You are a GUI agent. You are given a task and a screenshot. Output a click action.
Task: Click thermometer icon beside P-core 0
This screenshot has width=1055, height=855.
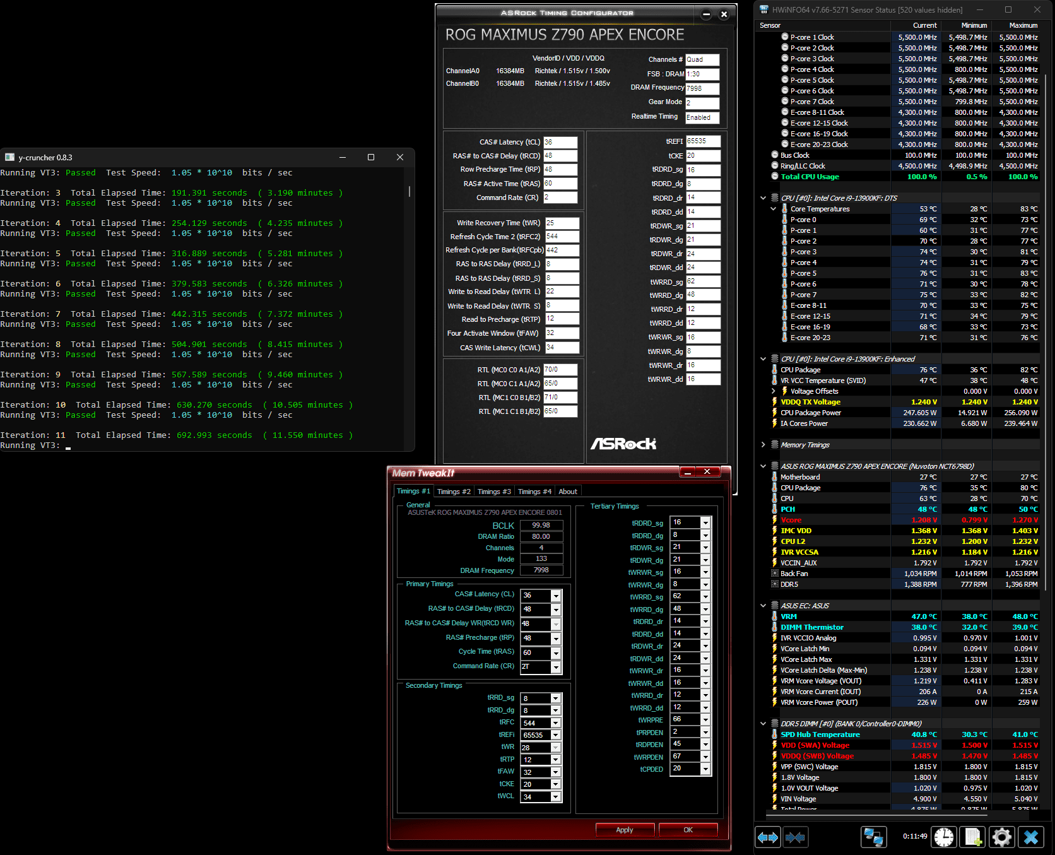[785, 220]
